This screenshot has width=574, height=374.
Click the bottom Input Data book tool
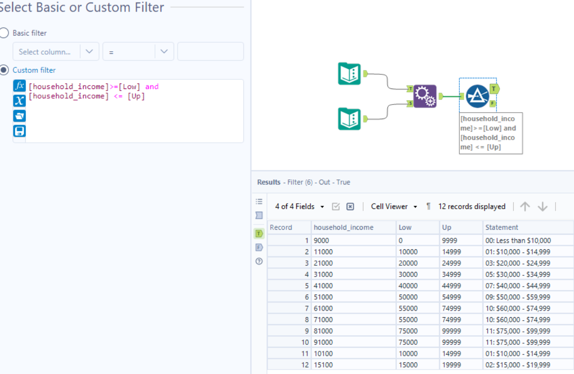(349, 119)
